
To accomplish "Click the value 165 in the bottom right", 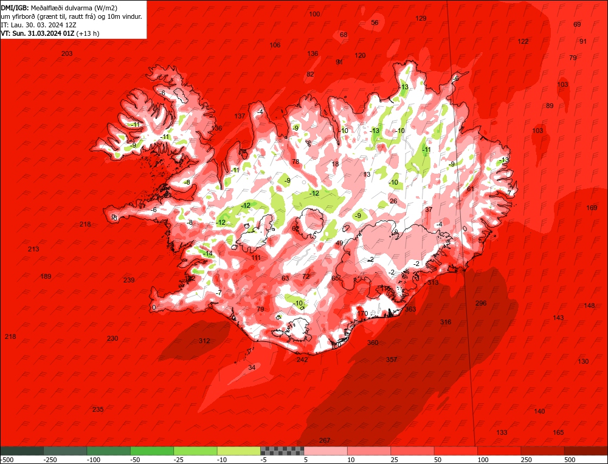I will pos(558,432).
